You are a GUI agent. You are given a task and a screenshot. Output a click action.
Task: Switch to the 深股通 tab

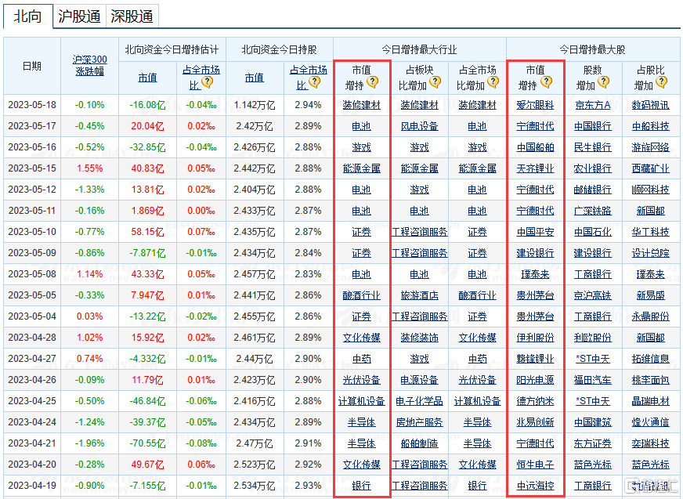(x=131, y=16)
